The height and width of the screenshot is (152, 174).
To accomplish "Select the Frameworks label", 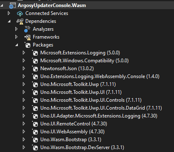I will [x=46, y=37].
